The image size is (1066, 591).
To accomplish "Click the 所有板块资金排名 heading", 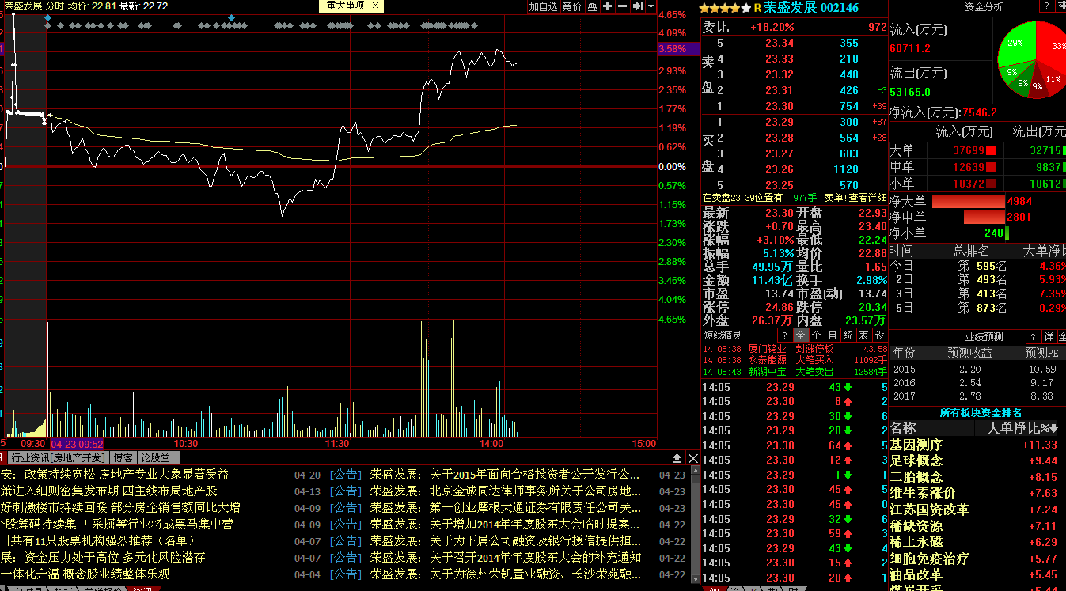I will [x=980, y=413].
